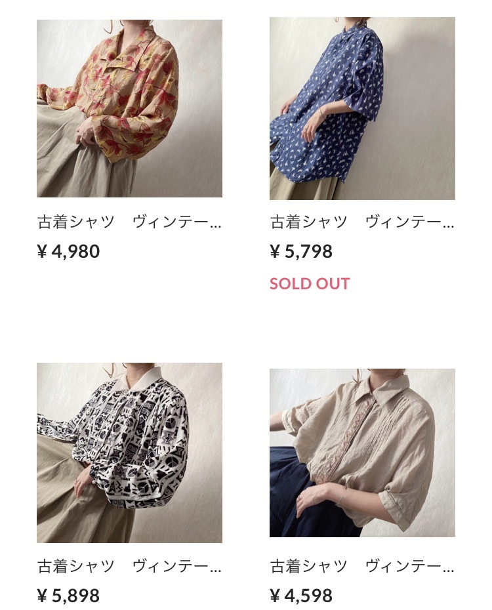Open the orange floral shirt product photo
The image size is (492, 610).
pyautogui.click(x=129, y=108)
